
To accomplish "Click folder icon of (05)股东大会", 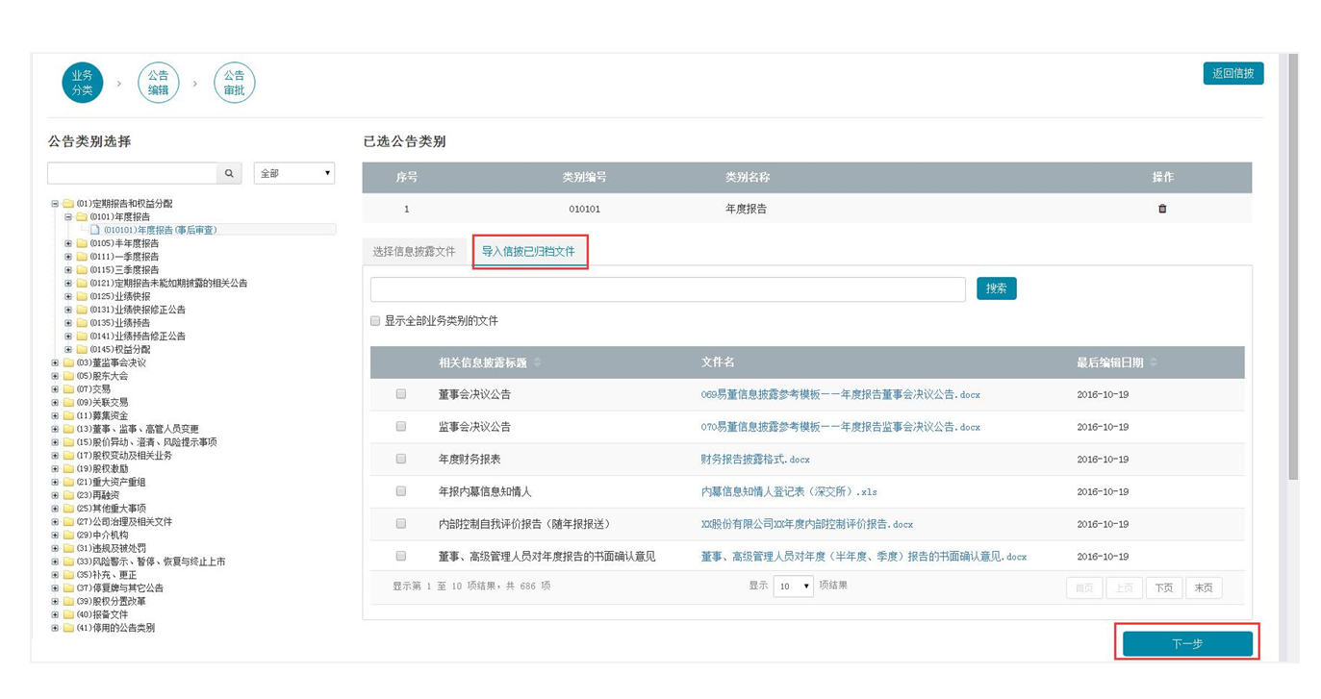I will 68,376.
